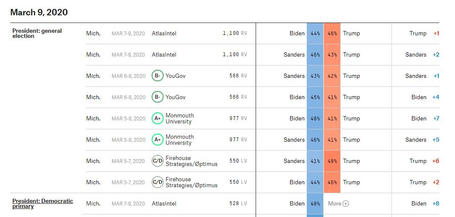Click the C/D grade badge in Firehouse Sanders-Trump row
Viewport: 455px width, 217px height.
(157, 161)
